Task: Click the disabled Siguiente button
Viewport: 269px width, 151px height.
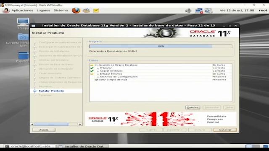Action: coord(175,130)
